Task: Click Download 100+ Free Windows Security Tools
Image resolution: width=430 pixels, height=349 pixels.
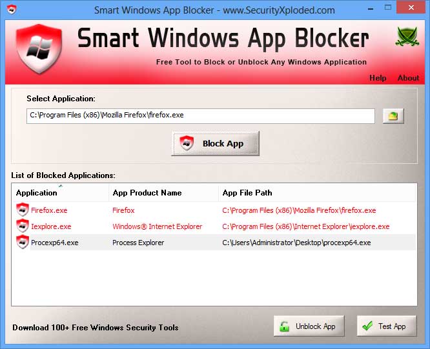Action: tap(96, 327)
